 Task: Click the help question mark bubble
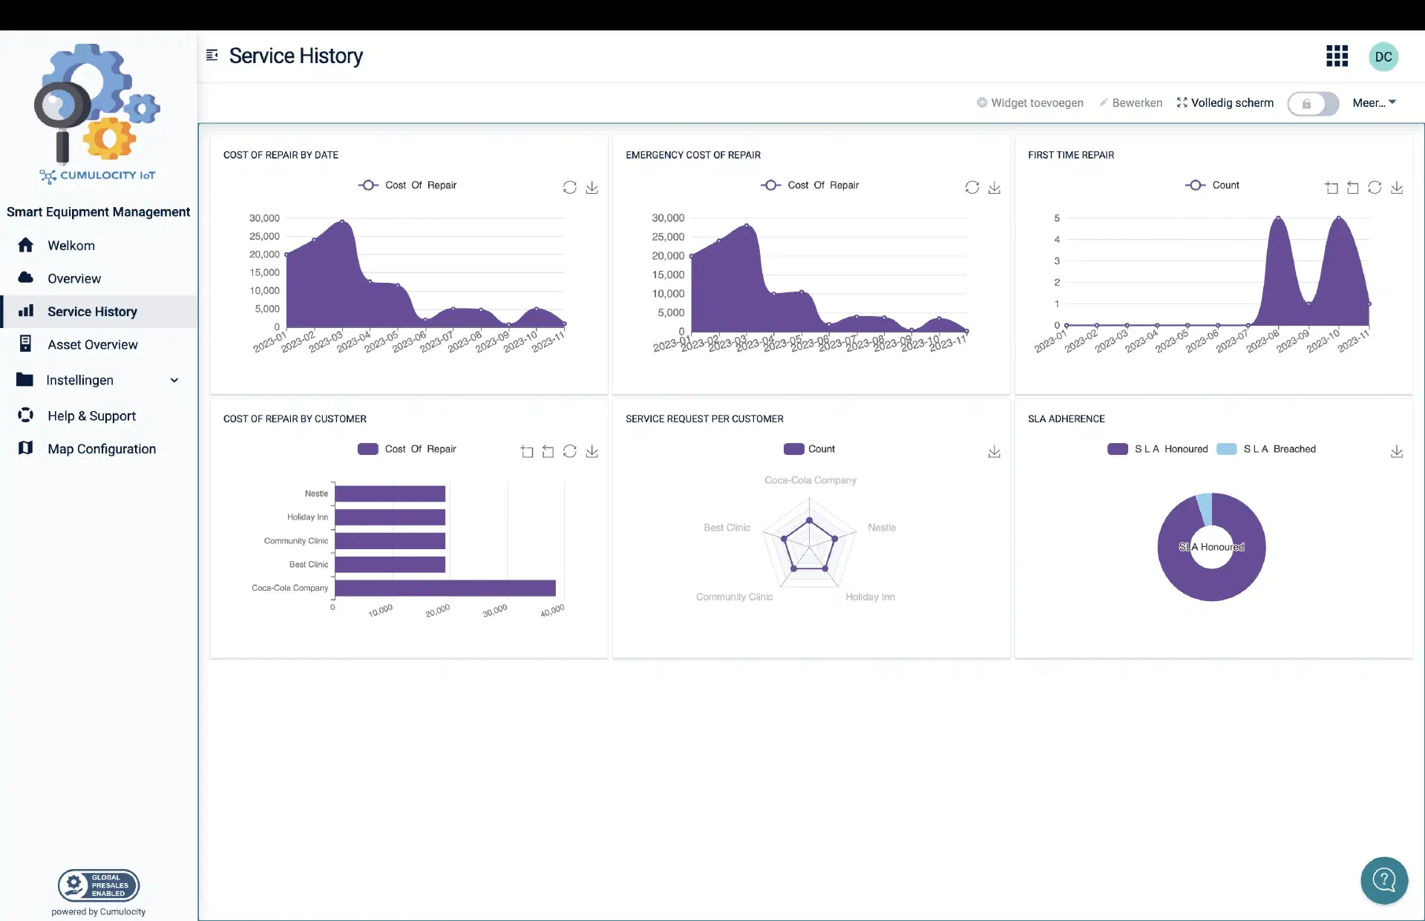[1384, 880]
